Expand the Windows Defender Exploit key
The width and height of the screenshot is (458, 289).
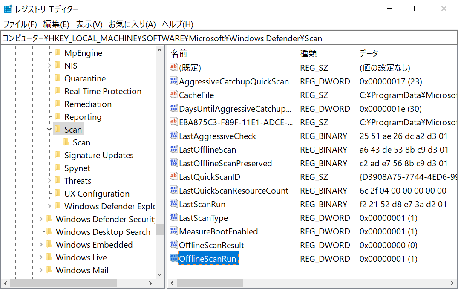click(49, 206)
